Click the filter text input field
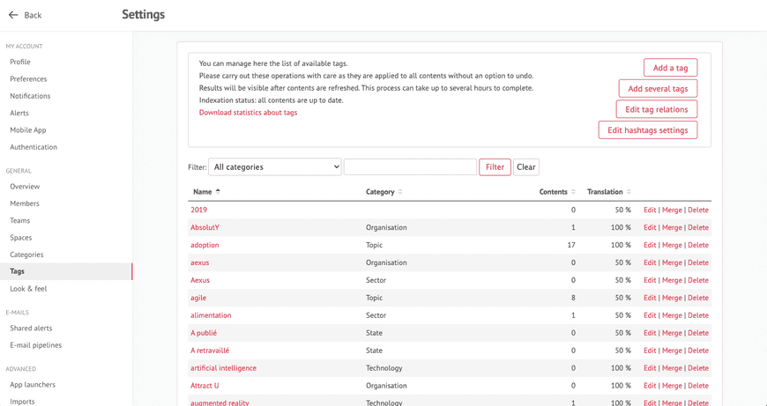Viewport: 767px width, 406px height. pos(410,167)
